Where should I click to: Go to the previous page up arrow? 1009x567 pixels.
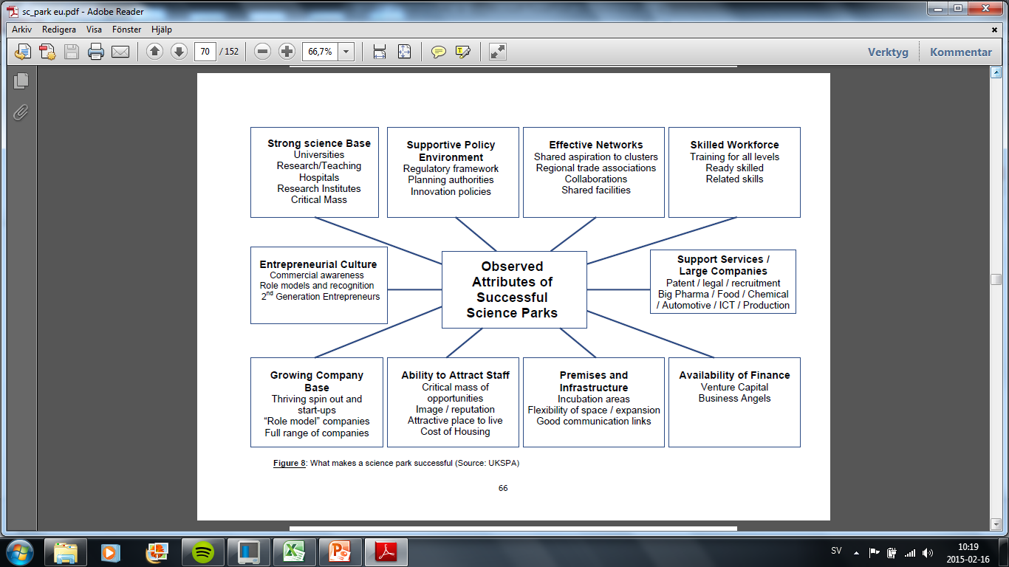154,52
